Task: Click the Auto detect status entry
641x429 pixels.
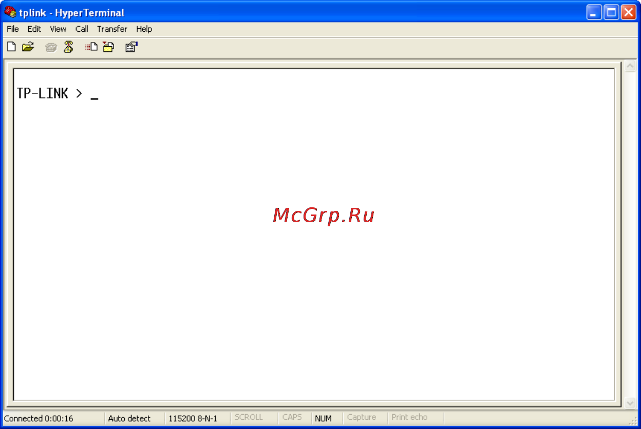Action: pyautogui.click(x=129, y=418)
